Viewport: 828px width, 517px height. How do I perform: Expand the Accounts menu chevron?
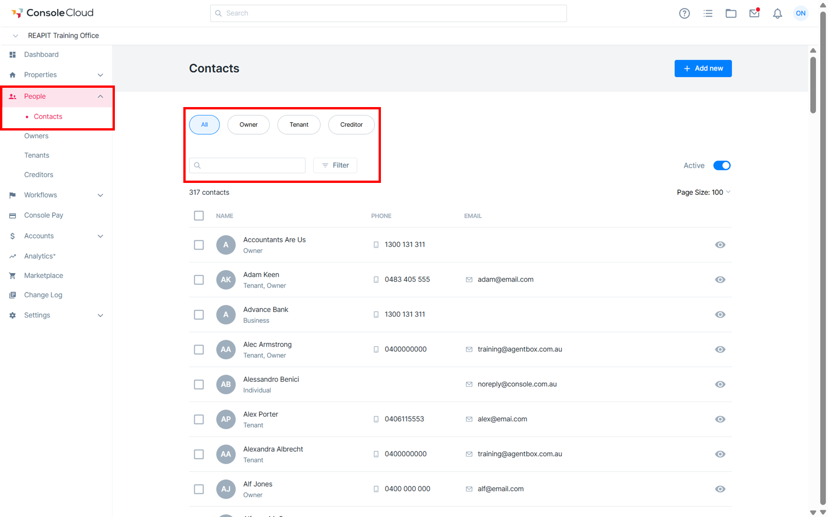click(x=101, y=236)
